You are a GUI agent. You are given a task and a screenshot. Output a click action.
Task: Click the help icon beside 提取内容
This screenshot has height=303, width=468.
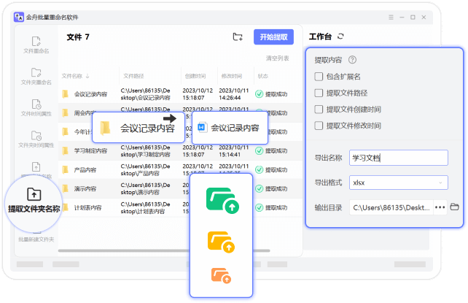[352, 60]
